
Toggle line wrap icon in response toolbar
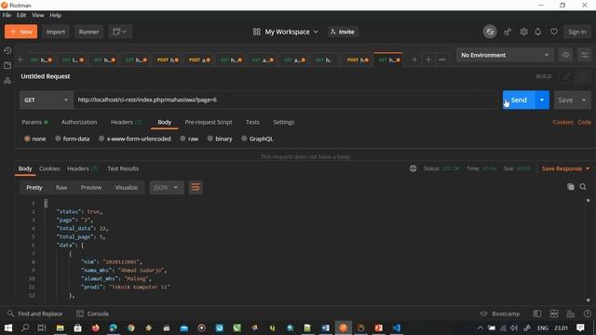(x=196, y=187)
